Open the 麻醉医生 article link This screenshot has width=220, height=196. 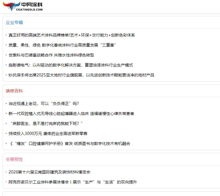click(46, 124)
